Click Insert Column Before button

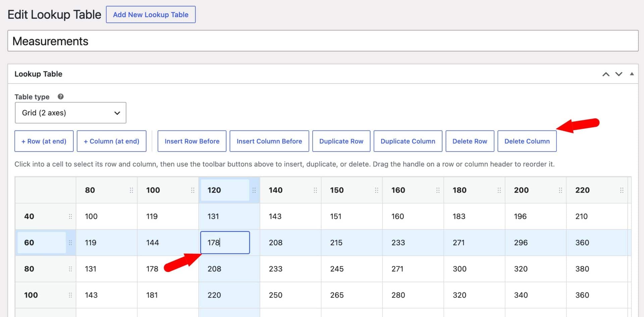click(269, 141)
